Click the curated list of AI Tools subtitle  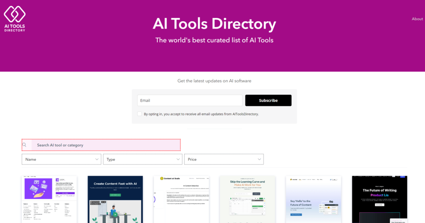point(215,40)
